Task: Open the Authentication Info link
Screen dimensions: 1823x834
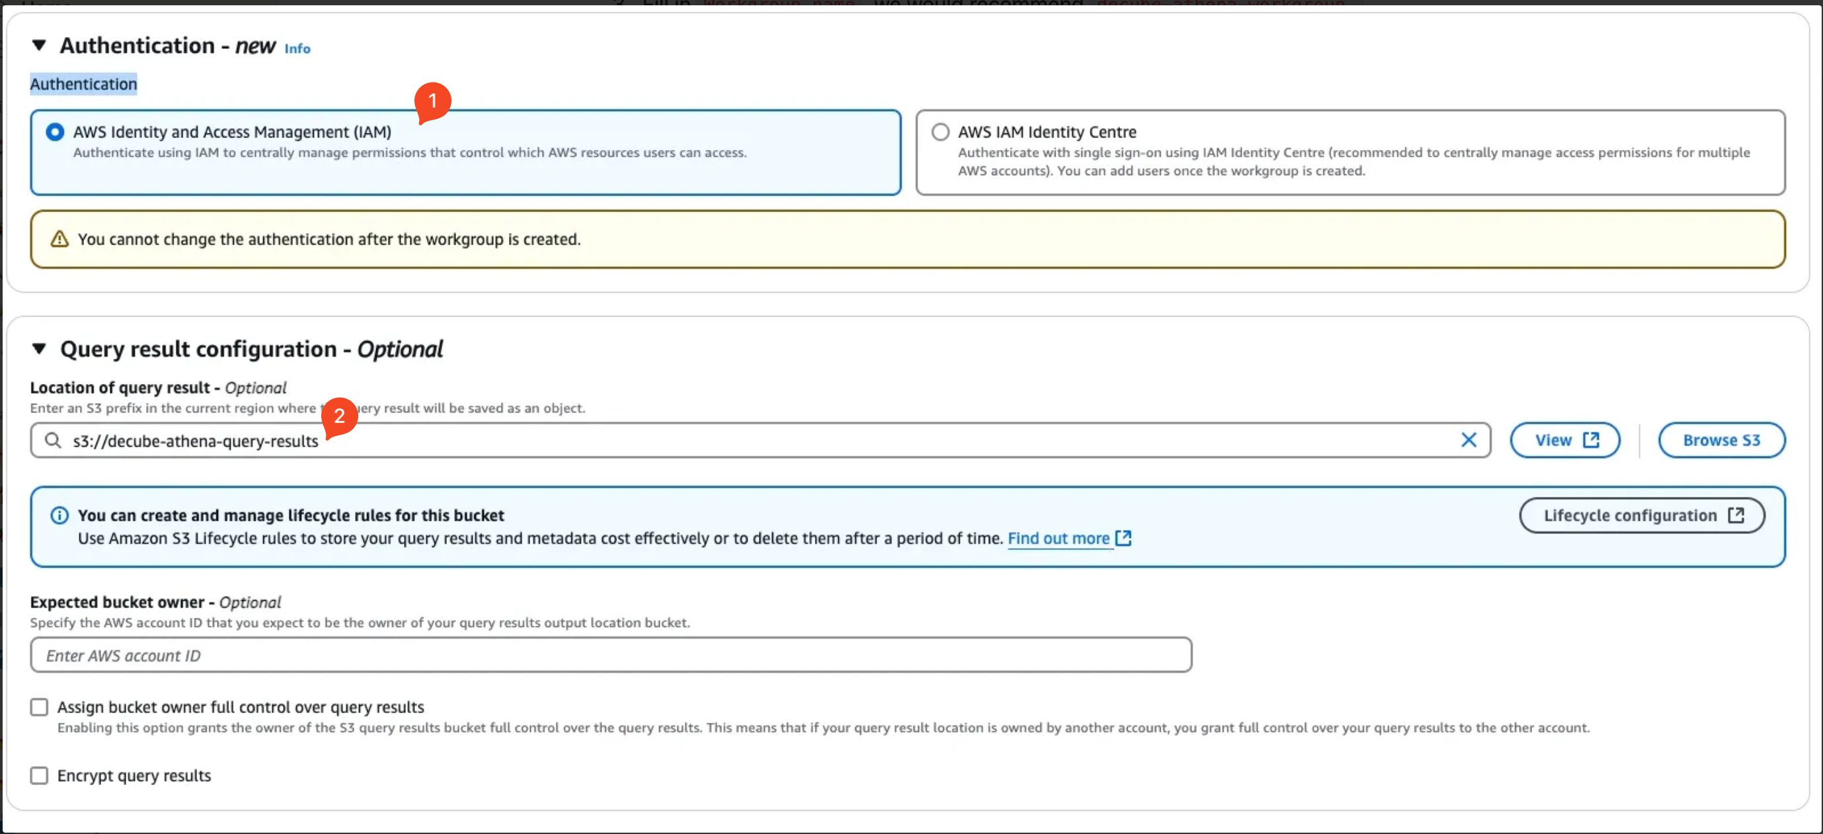Action: click(297, 49)
